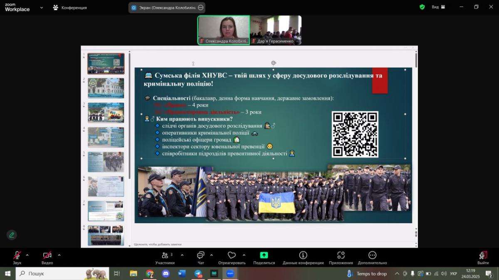
Task: Open the Conference tab at top
Action: coord(70,7)
